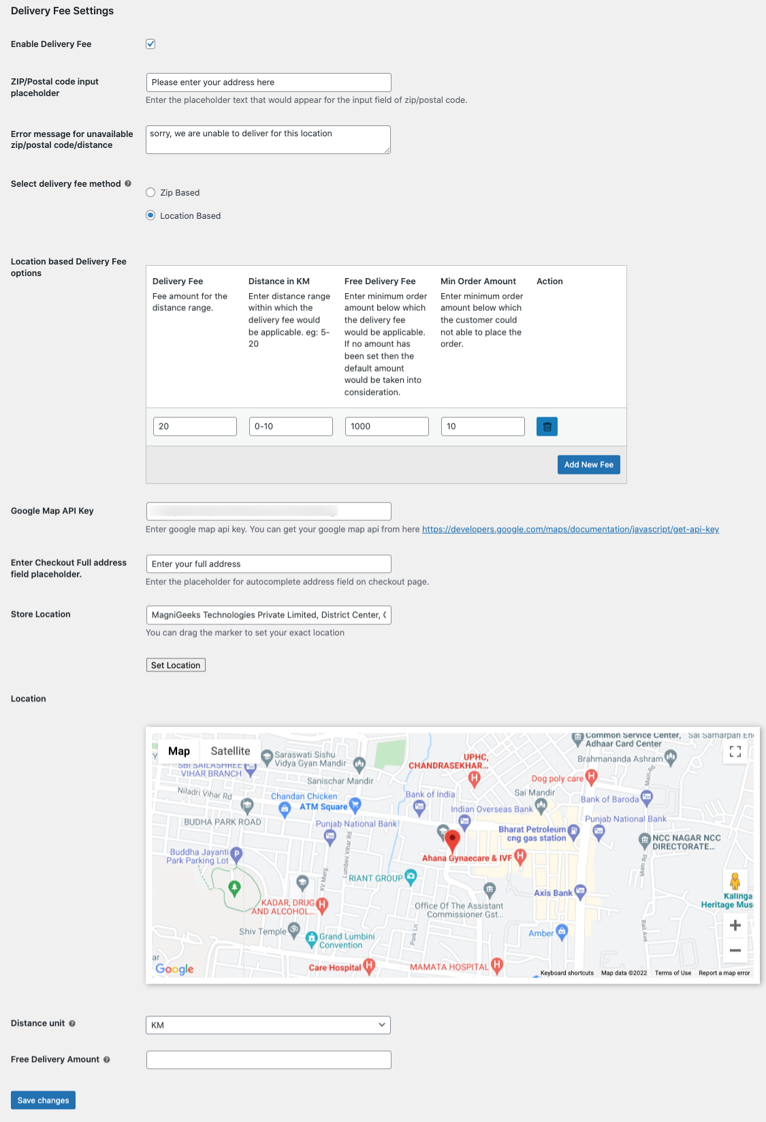Click the Distance field containing 0-10

[291, 427]
